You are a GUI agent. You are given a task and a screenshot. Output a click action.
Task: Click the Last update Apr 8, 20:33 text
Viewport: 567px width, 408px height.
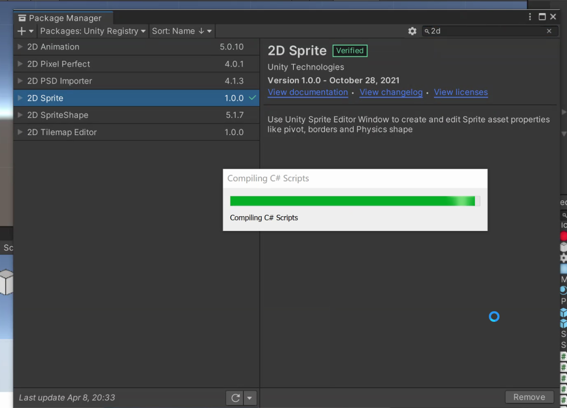(67, 397)
